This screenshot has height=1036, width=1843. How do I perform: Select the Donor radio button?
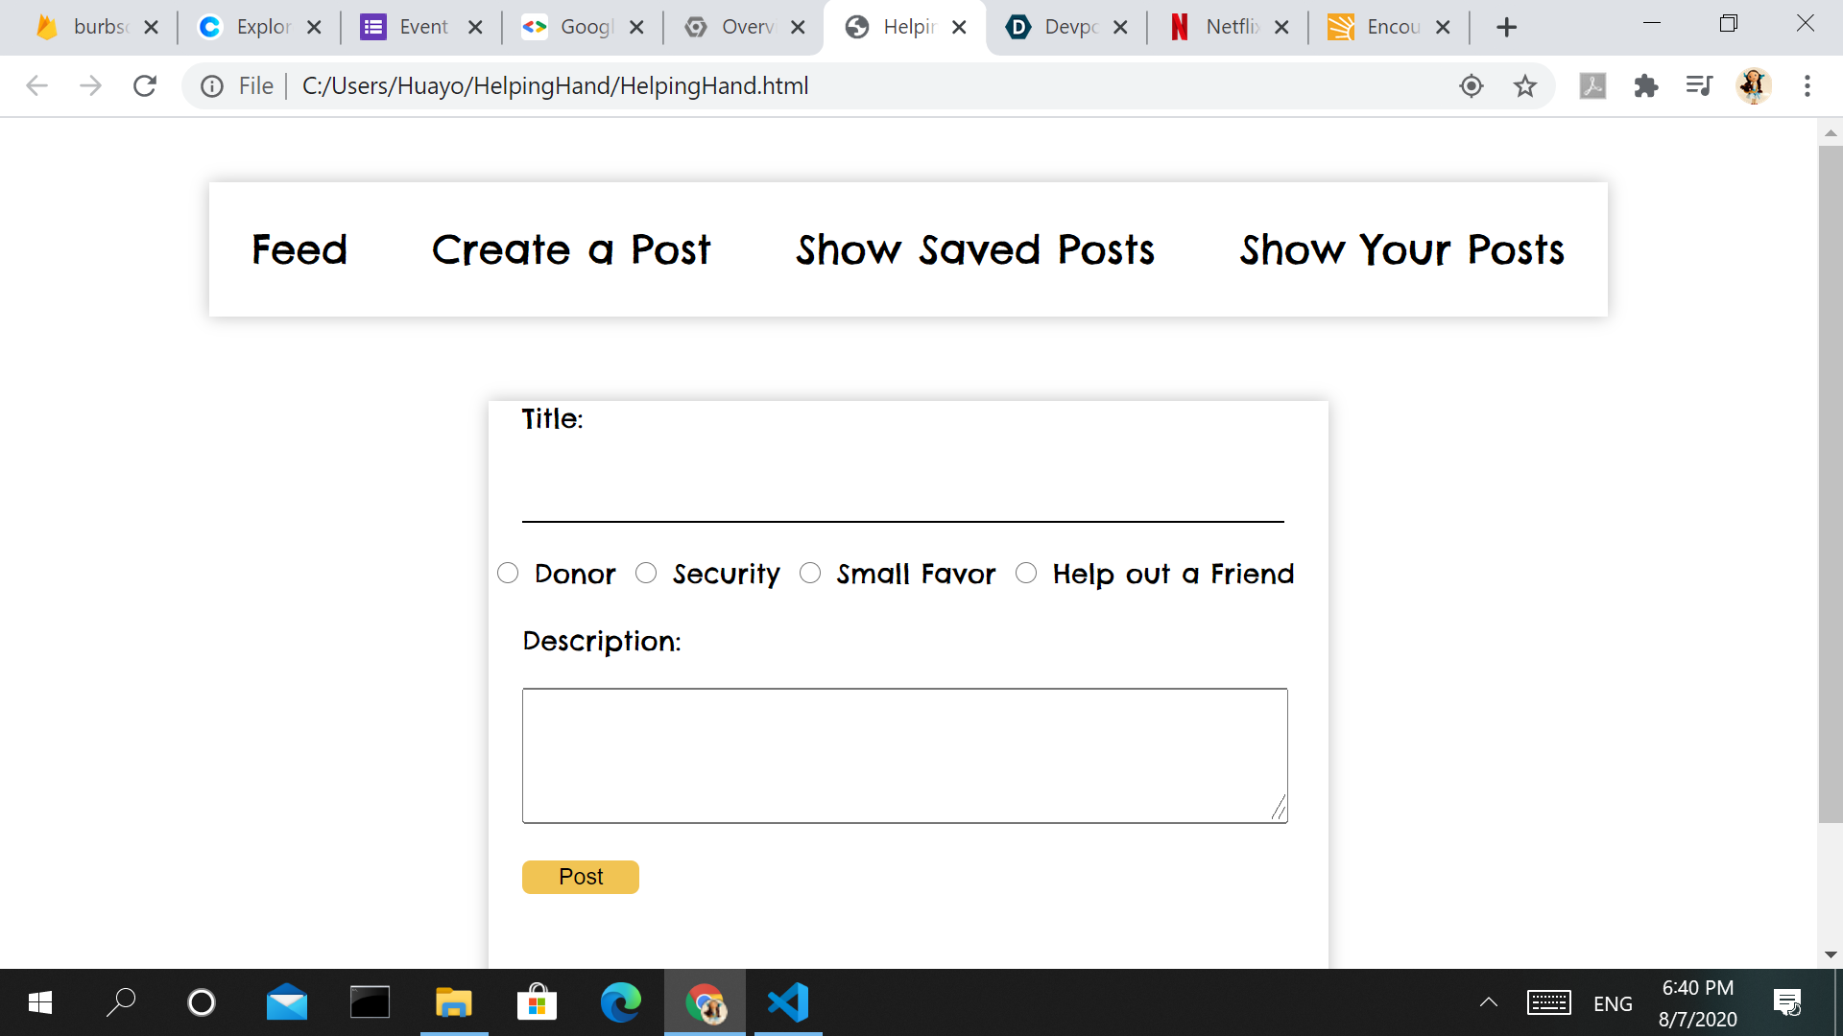pyautogui.click(x=508, y=574)
